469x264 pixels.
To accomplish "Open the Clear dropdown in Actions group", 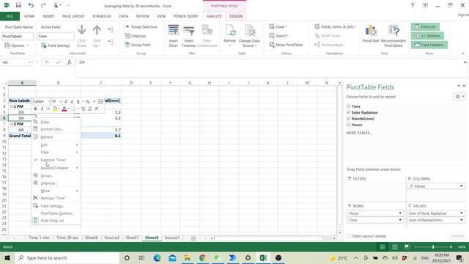I will [x=278, y=27].
